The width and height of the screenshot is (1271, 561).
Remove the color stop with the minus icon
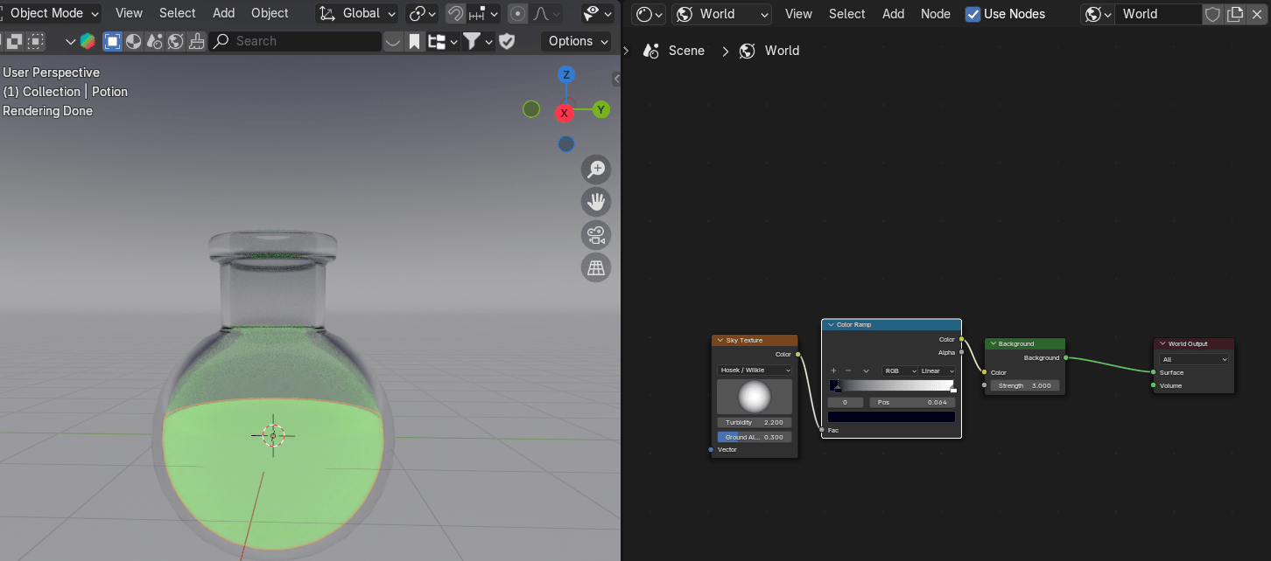848,371
